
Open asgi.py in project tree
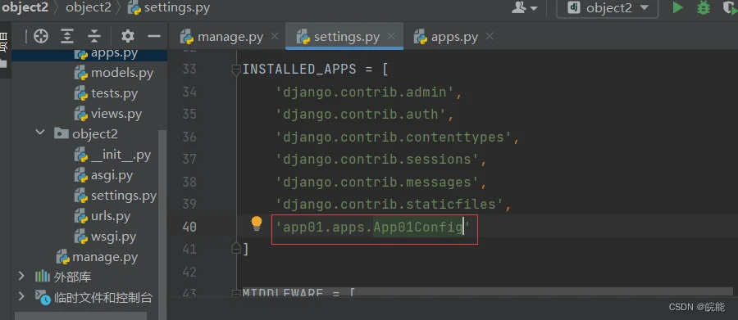pyautogui.click(x=103, y=175)
